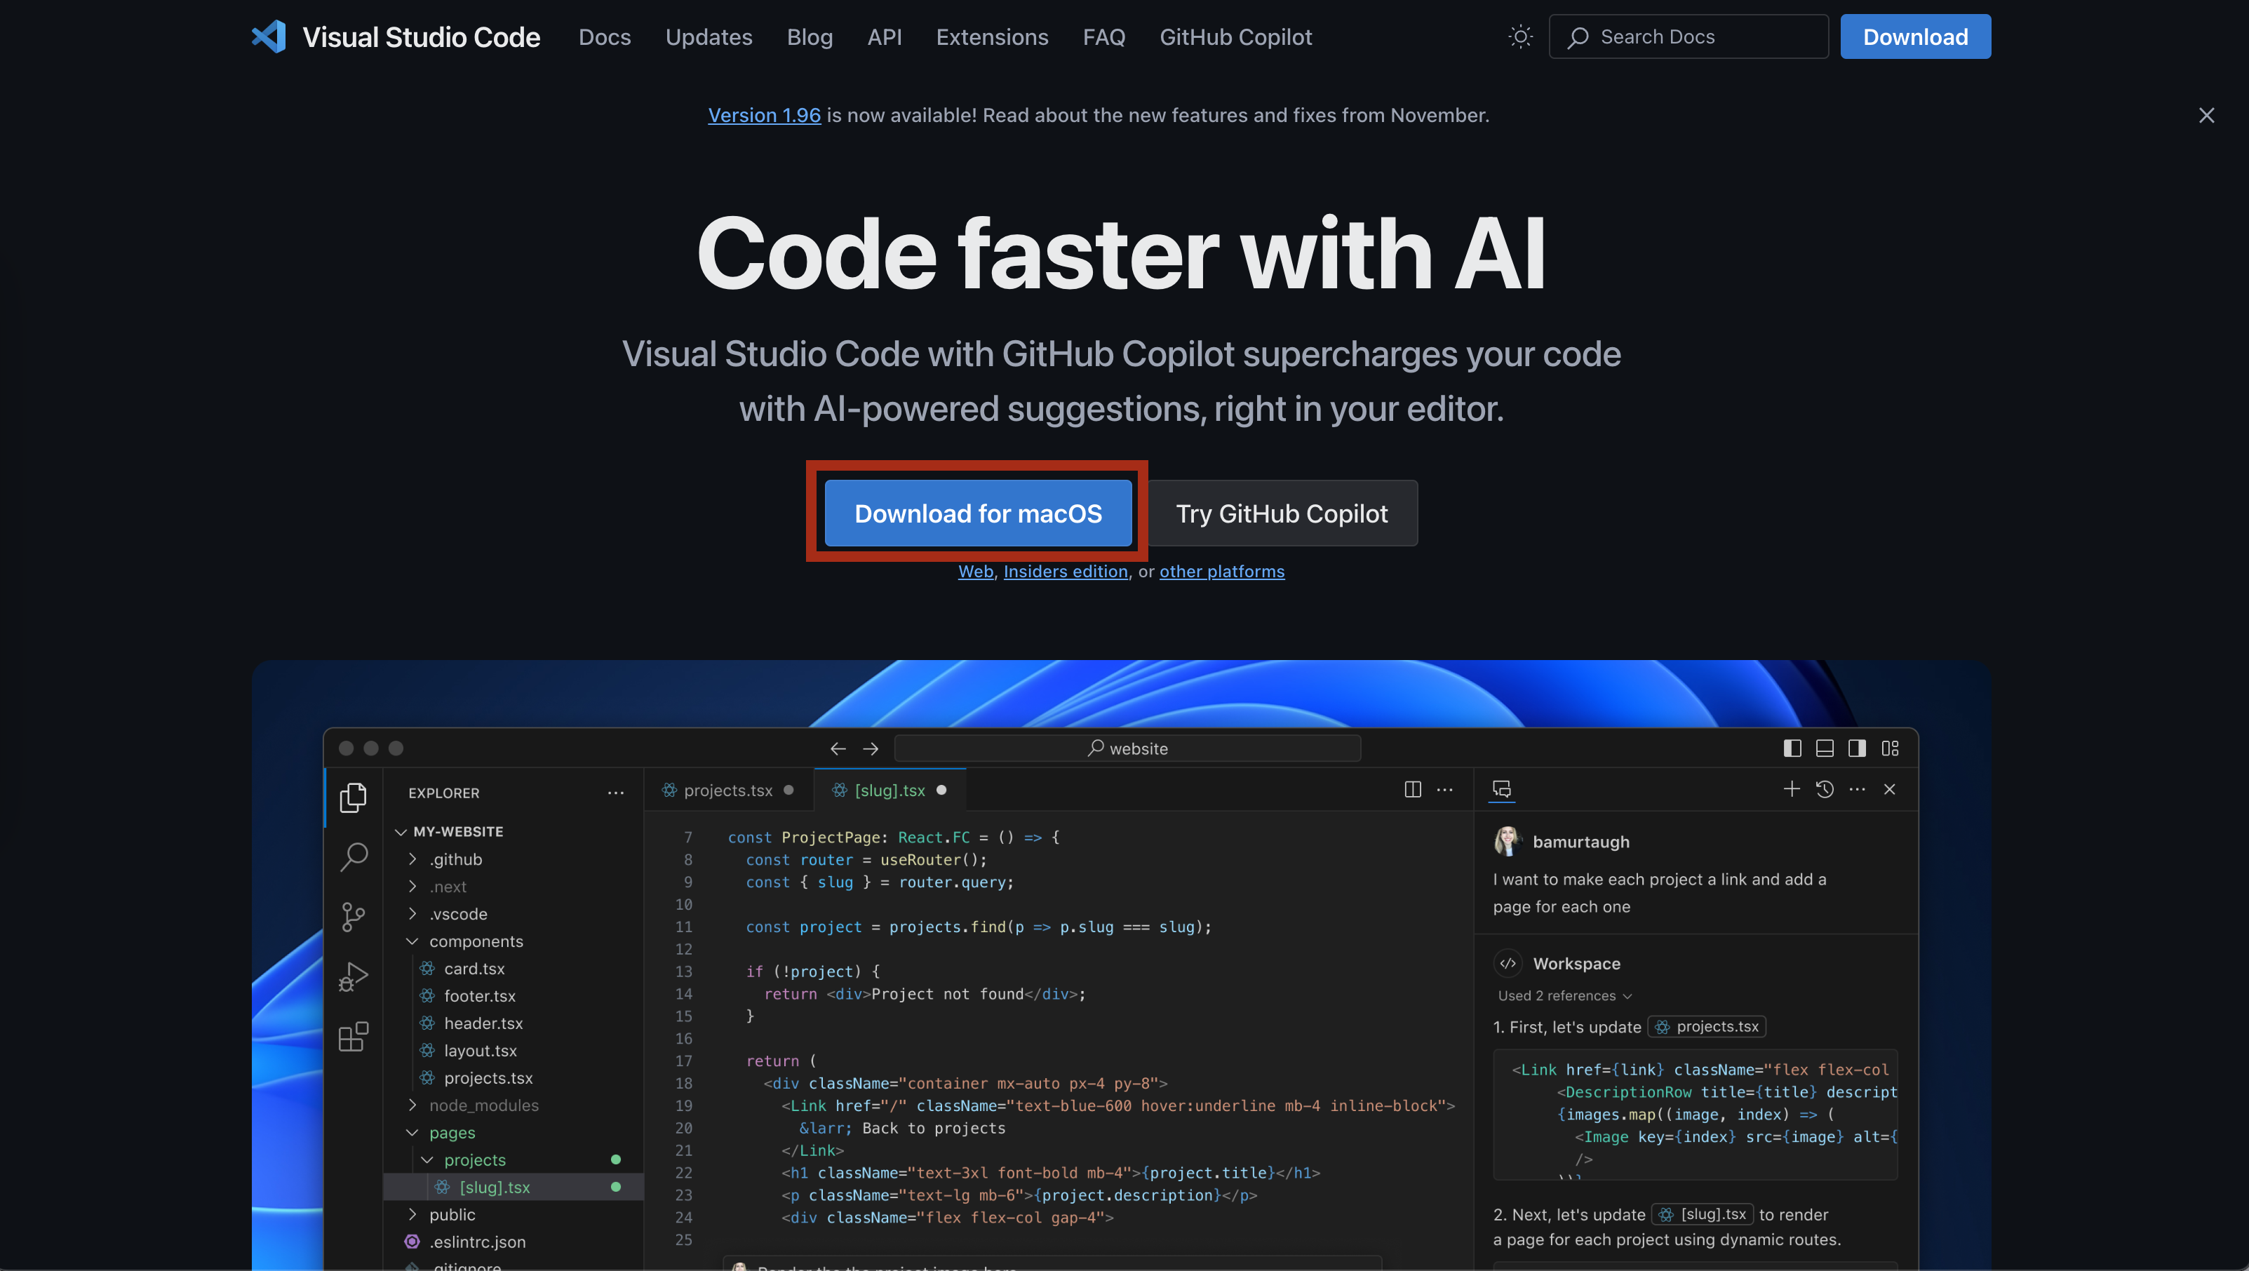2249x1271 pixels.
Task: Open chat history clock icon
Action: click(1825, 789)
